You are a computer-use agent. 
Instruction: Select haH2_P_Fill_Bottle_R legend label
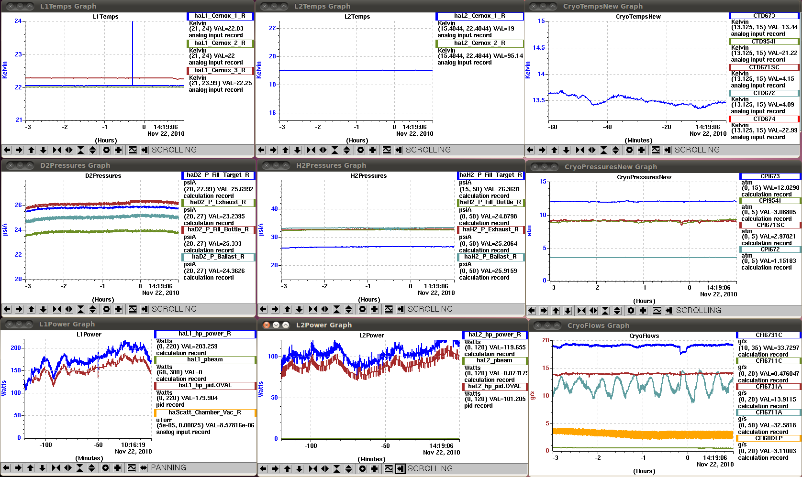tap(490, 203)
